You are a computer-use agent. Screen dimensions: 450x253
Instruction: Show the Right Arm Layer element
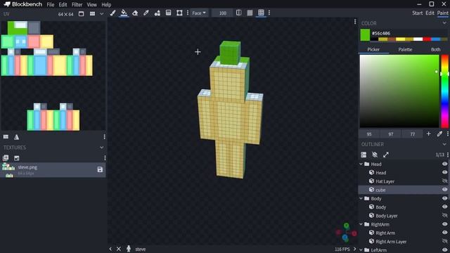pyautogui.click(x=444, y=241)
